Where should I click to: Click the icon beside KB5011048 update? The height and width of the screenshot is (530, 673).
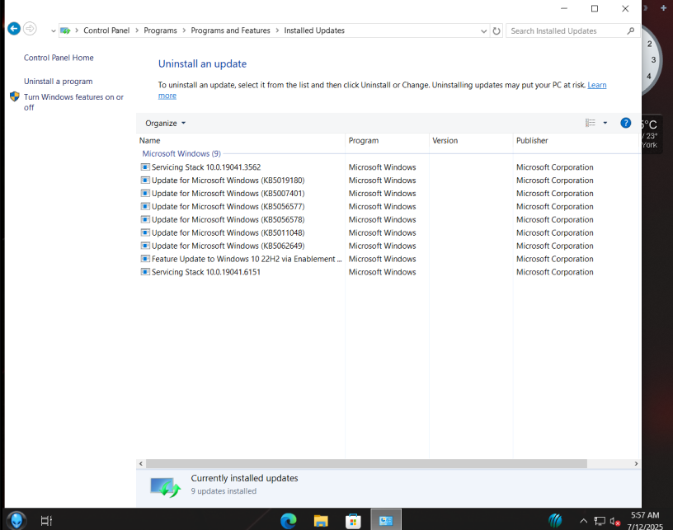coord(145,232)
